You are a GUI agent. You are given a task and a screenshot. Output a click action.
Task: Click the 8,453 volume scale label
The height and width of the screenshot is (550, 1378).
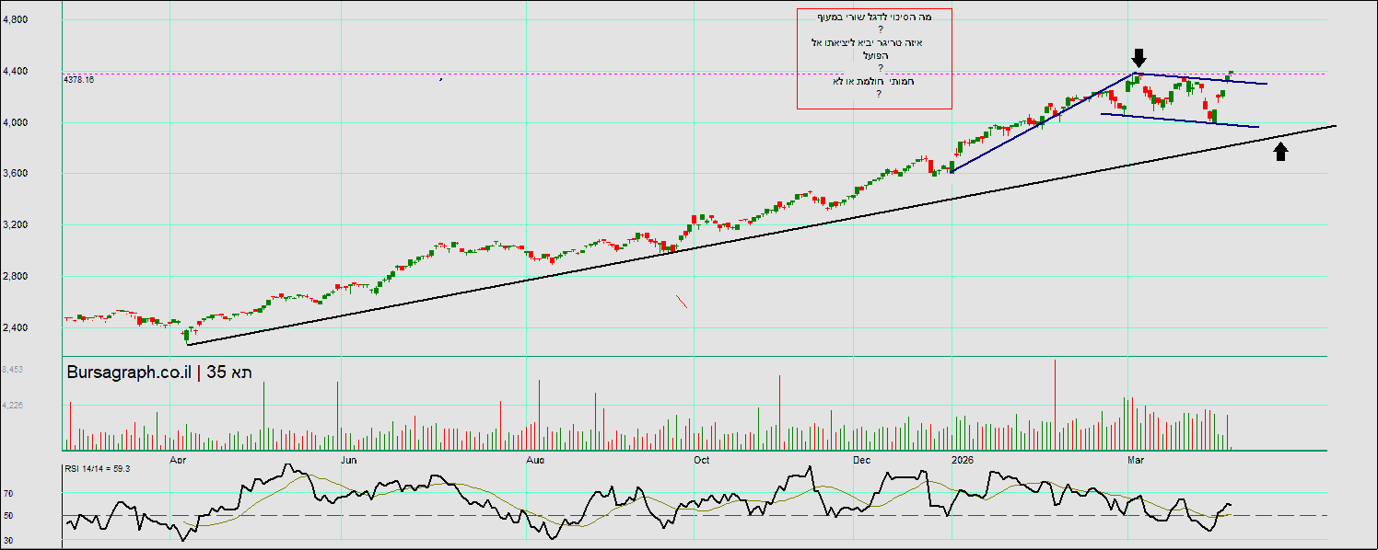[13, 369]
